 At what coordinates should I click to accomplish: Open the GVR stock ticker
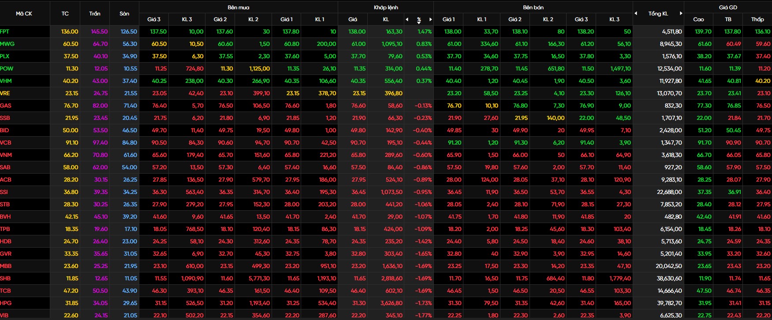click(6, 254)
